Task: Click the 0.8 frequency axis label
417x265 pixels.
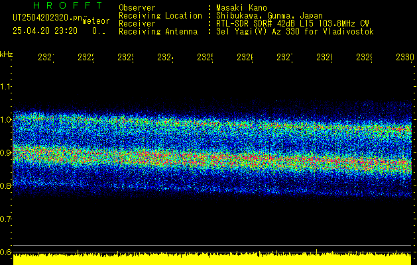Action: (x=5, y=185)
